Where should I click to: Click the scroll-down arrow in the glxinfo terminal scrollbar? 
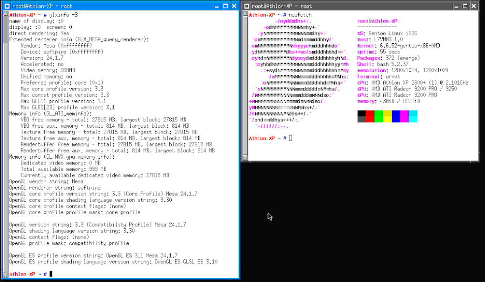pyautogui.click(x=5, y=275)
